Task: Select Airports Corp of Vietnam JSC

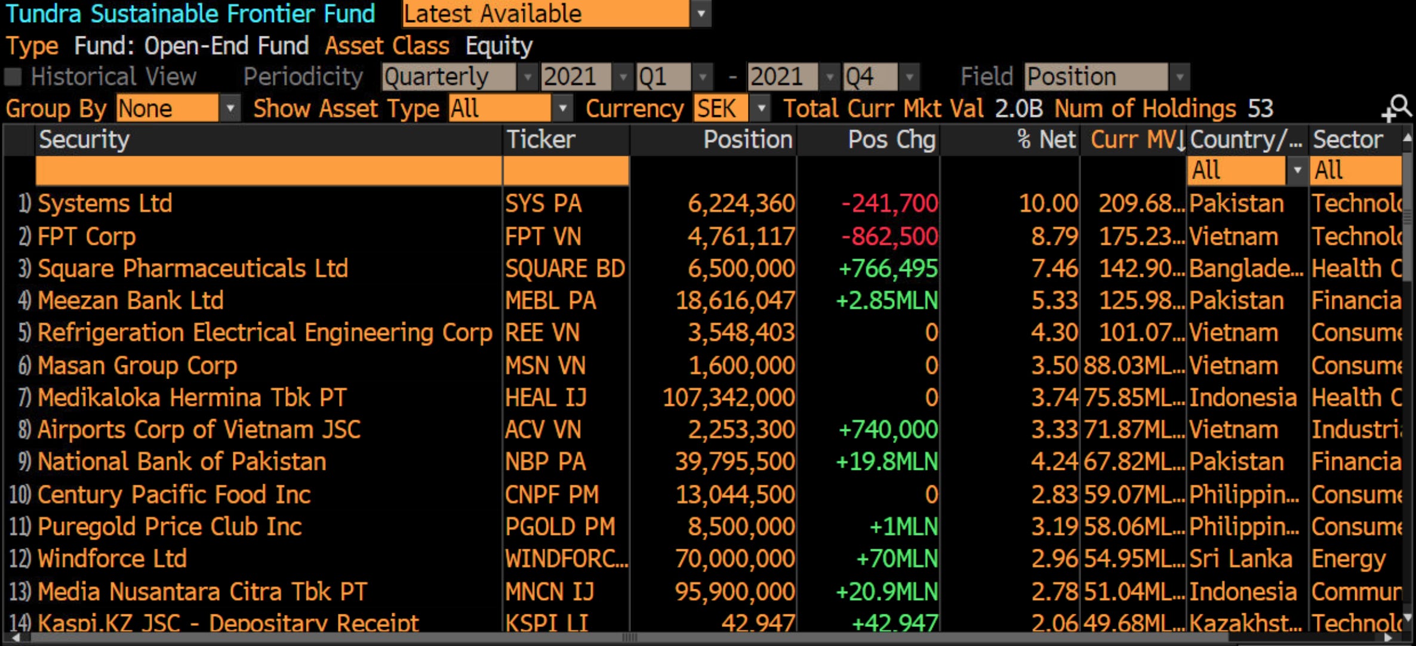Action: [x=199, y=430]
